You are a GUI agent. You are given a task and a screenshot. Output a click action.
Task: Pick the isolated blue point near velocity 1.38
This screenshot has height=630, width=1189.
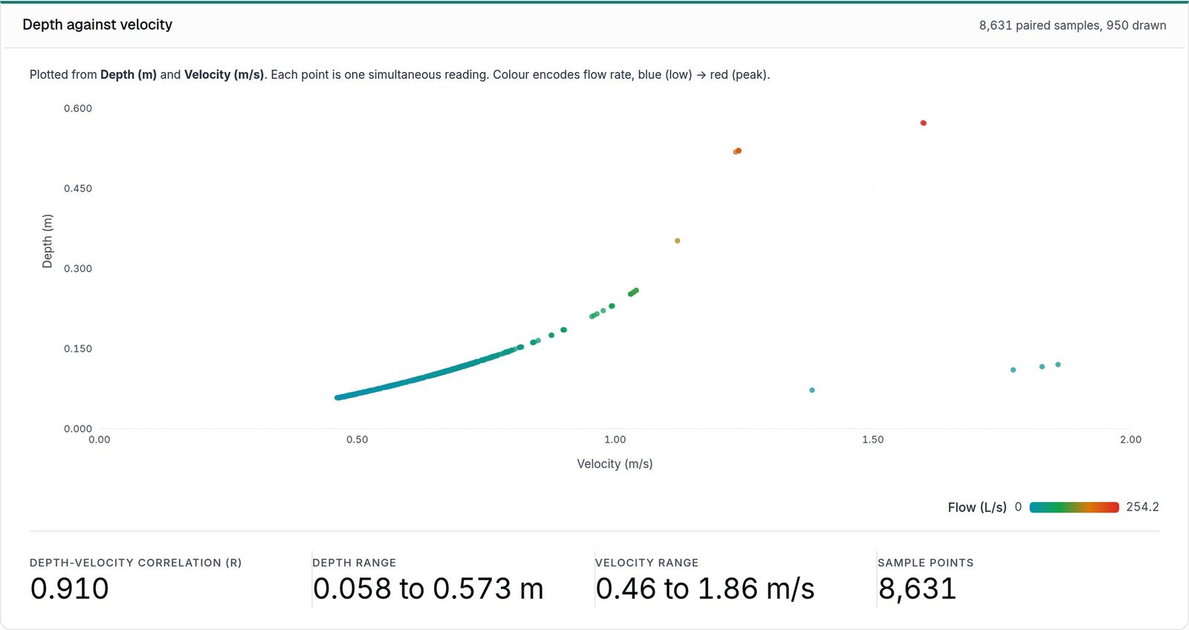[812, 390]
